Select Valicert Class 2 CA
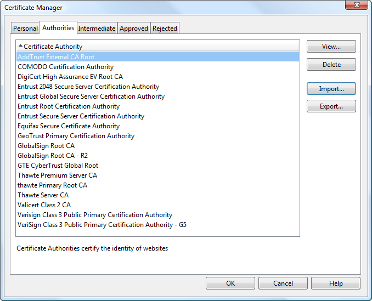The image size is (372, 301). 158,205
